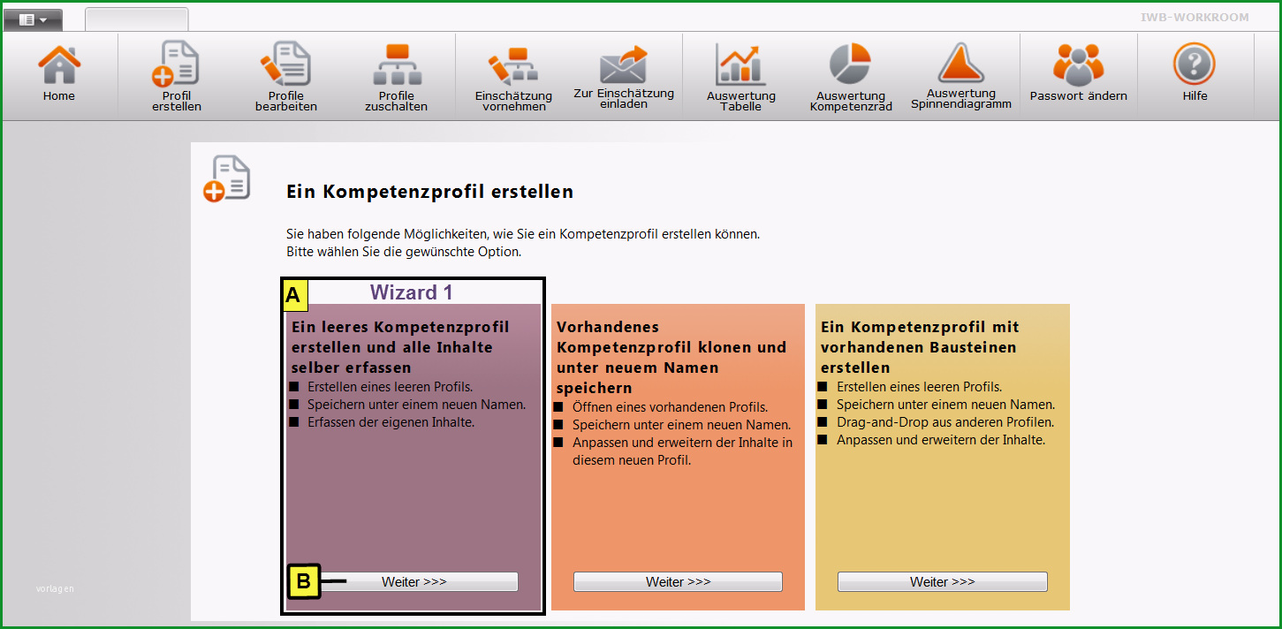
Task: Click Weiter in the empty profile card
Action: pyautogui.click(x=414, y=582)
